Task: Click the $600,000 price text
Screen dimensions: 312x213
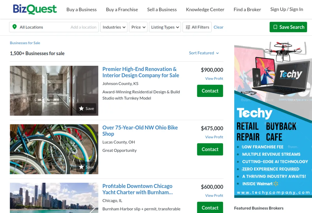Action: coord(212,187)
